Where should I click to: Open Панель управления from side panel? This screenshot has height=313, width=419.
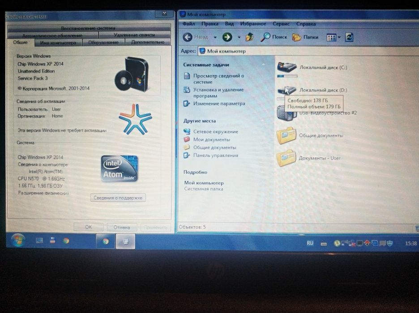pyautogui.click(x=216, y=155)
